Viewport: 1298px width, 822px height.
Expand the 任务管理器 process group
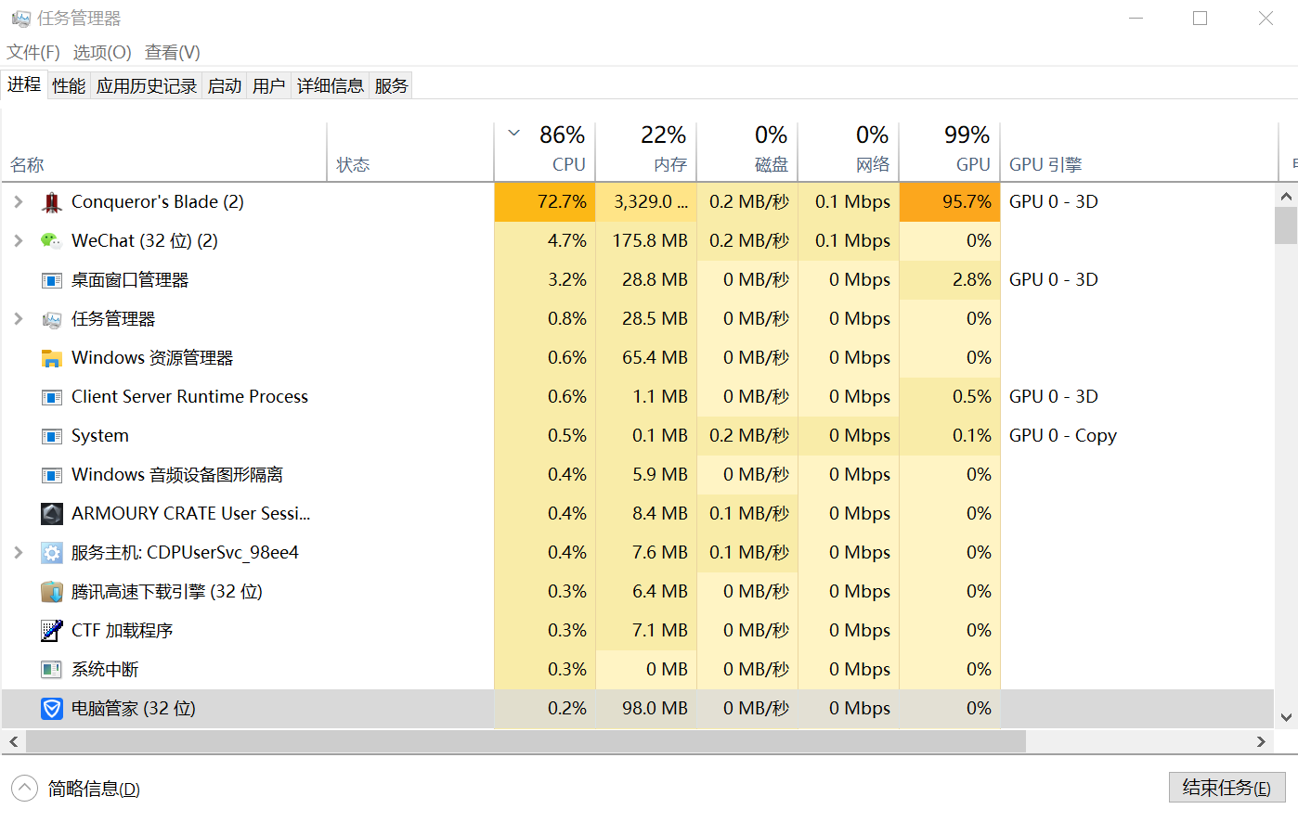coord(19,319)
